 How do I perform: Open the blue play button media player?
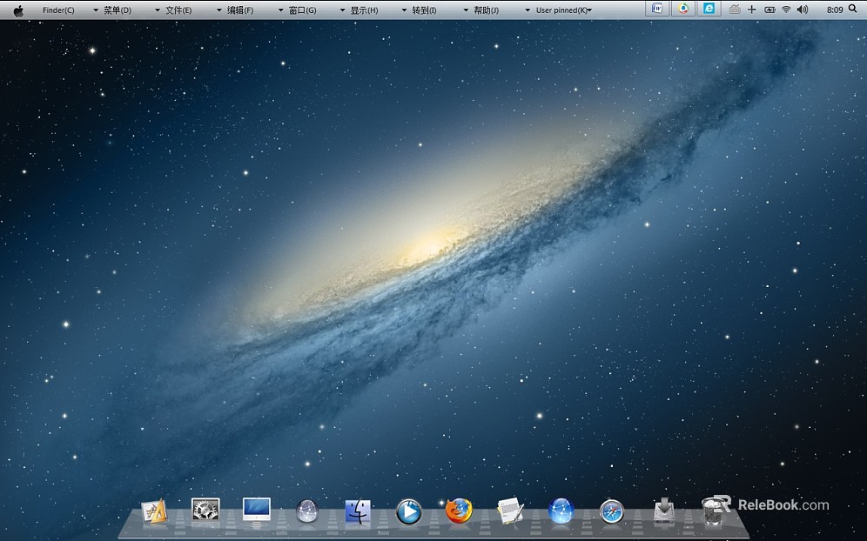pos(408,511)
